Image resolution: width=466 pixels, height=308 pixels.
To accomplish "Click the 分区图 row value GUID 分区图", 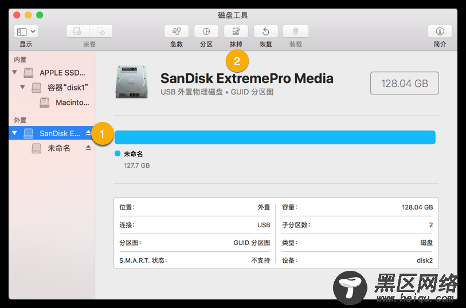I will 252,243.
